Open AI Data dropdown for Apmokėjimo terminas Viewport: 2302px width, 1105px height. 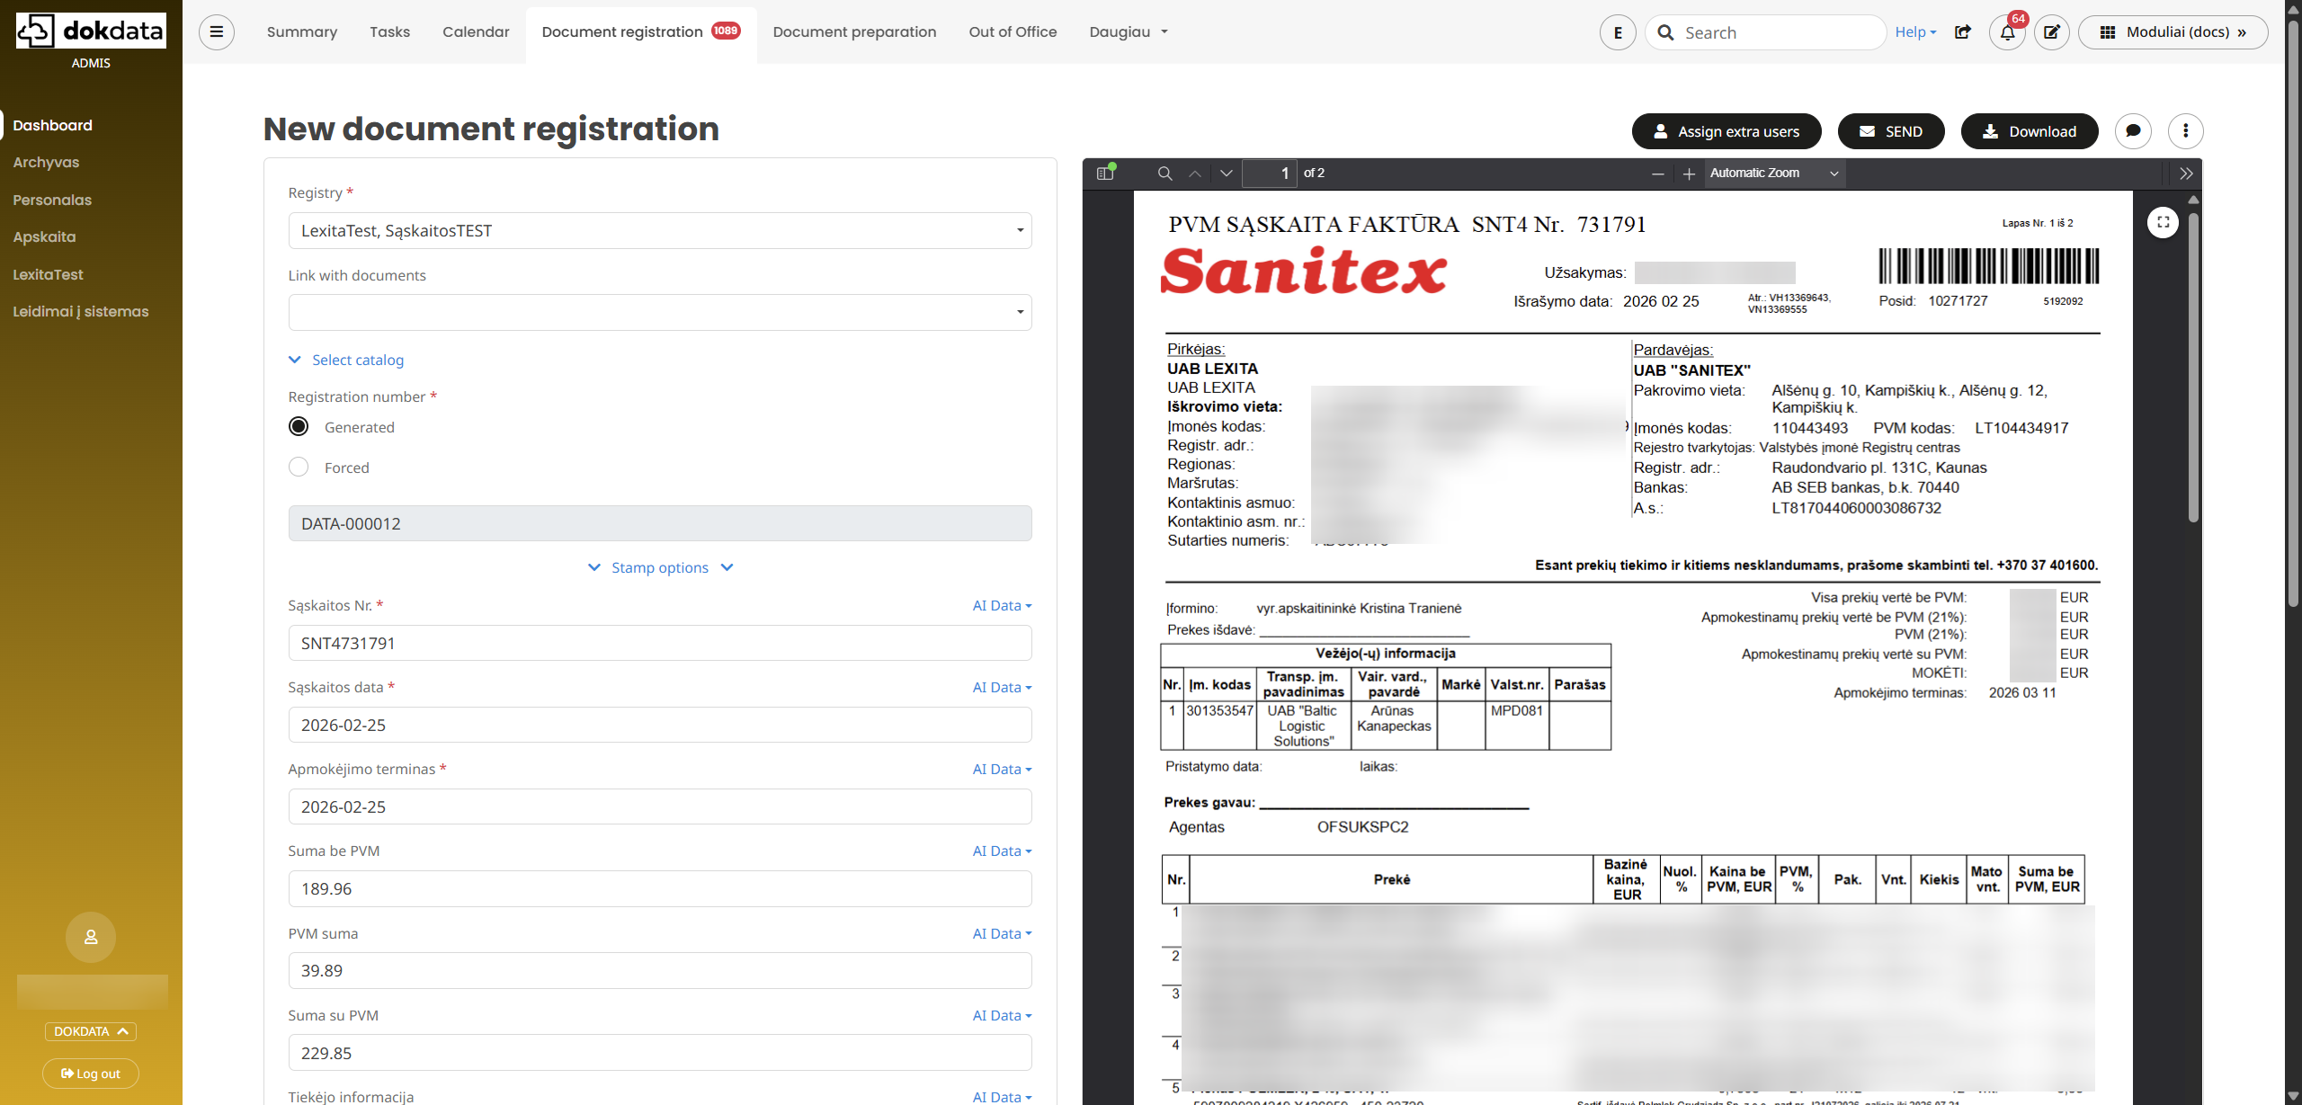pos(1002,770)
